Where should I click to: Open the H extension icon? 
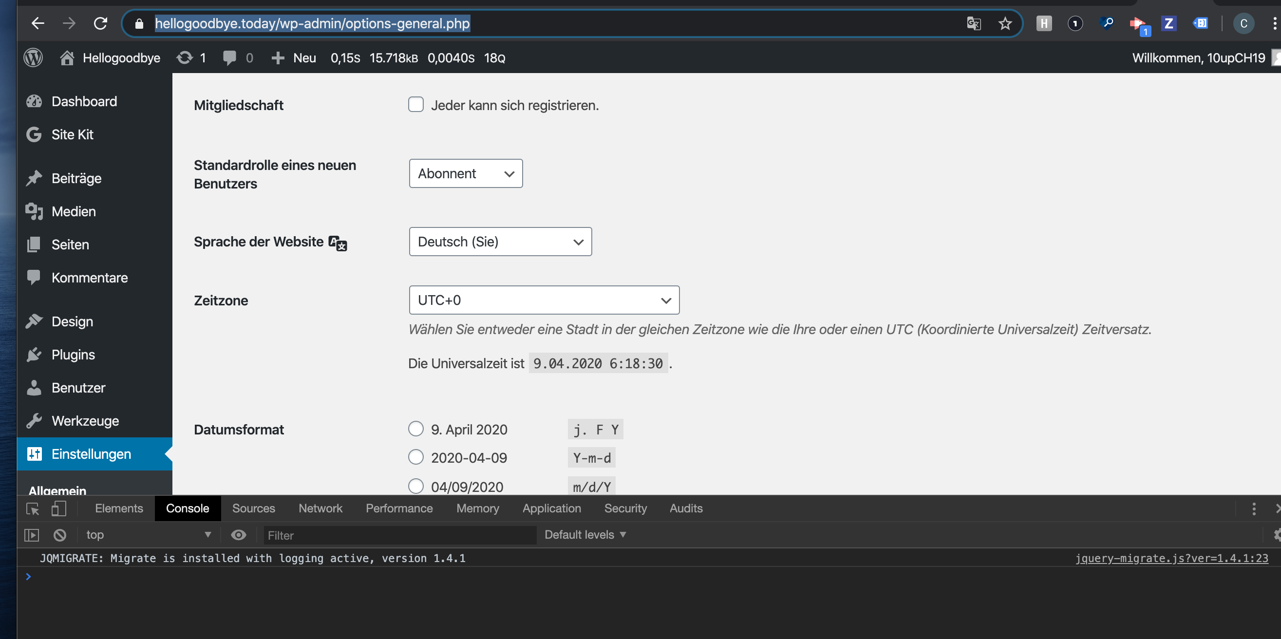coord(1044,23)
